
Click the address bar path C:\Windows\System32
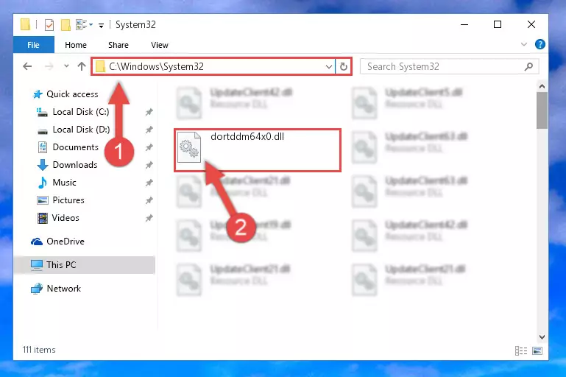point(156,66)
